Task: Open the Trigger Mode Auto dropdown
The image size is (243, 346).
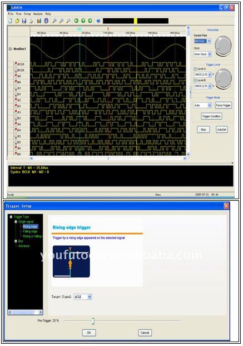Action: tap(210, 105)
